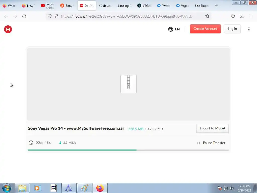The image size is (257, 193).
Task: Open the Firefox hamburger menu
Action: pyautogui.click(x=251, y=16)
